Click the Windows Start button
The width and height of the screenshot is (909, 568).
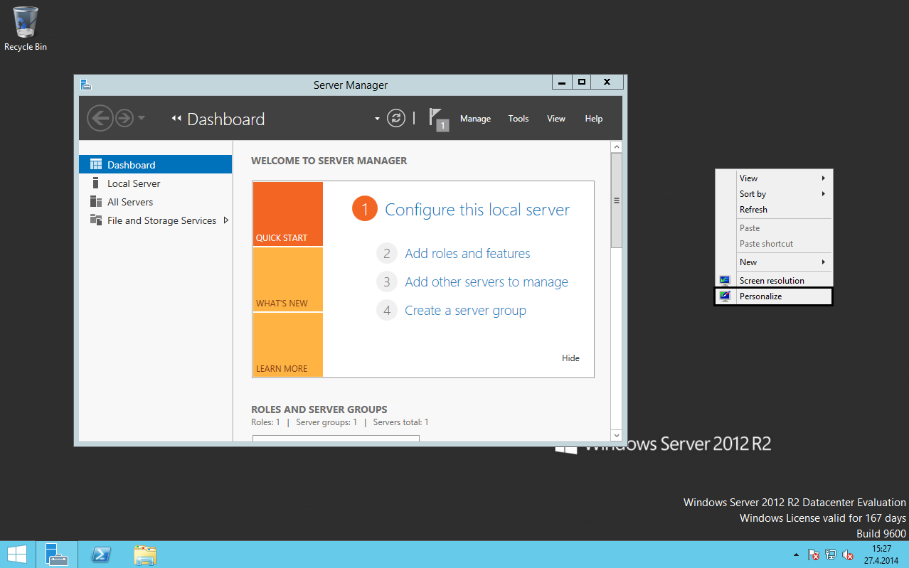click(17, 554)
